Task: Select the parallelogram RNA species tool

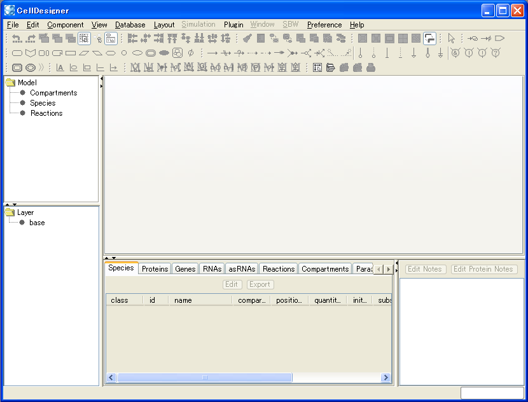Action: (x=84, y=53)
